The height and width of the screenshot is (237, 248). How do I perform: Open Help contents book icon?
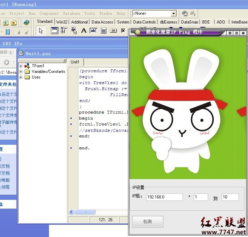(x=27, y=22)
